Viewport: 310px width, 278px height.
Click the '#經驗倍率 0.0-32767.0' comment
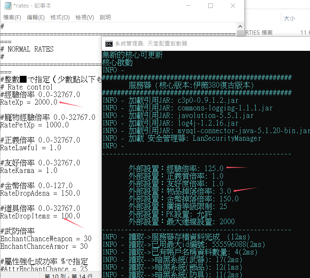pyautogui.click(x=40, y=95)
